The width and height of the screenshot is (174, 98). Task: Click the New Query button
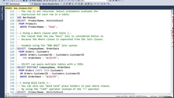coord(36,1)
